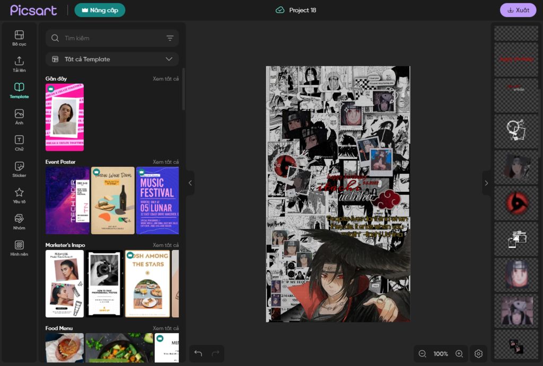Collapse the template panel with left arrow

coord(190,183)
